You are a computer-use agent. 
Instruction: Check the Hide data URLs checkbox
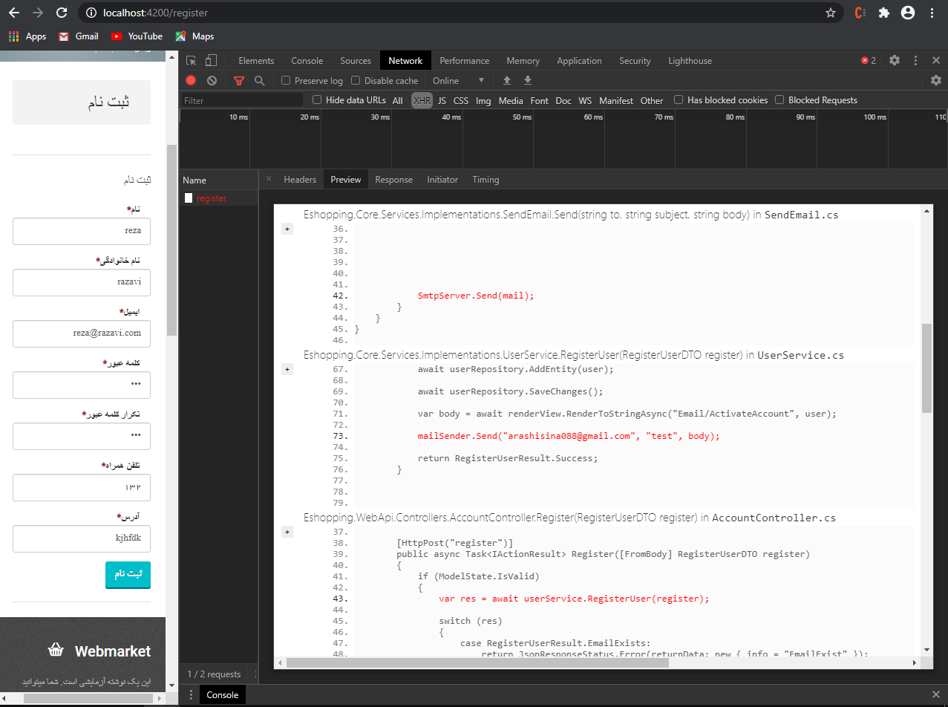click(x=317, y=100)
